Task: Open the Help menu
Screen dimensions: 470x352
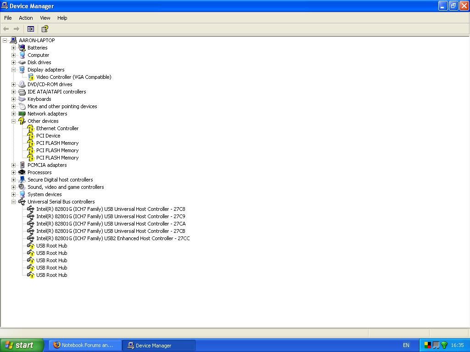Action: click(x=62, y=18)
